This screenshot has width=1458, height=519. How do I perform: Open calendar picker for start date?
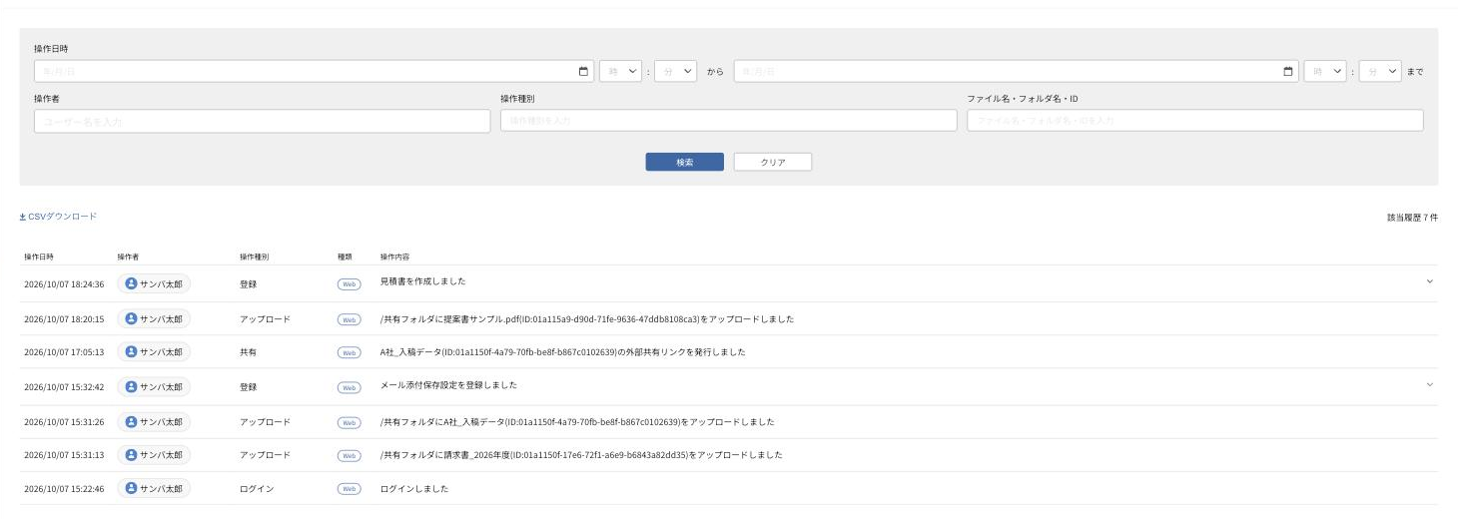[583, 72]
